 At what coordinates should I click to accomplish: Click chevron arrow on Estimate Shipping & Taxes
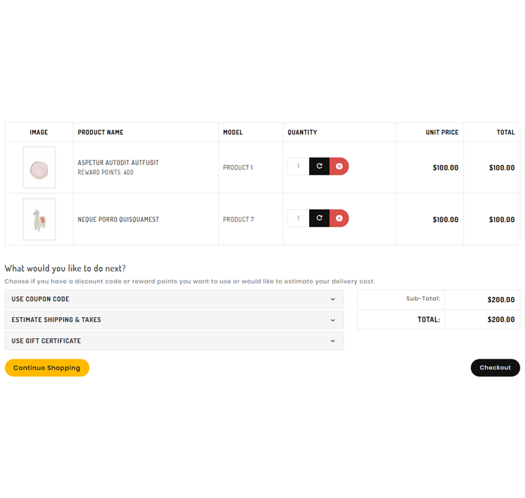click(333, 320)
